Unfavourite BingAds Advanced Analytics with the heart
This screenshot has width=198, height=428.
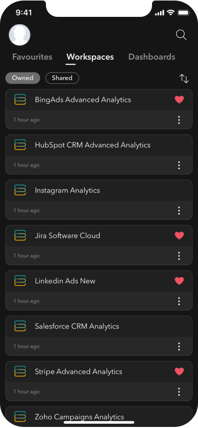pyautogui.click(x=179, y=100)
